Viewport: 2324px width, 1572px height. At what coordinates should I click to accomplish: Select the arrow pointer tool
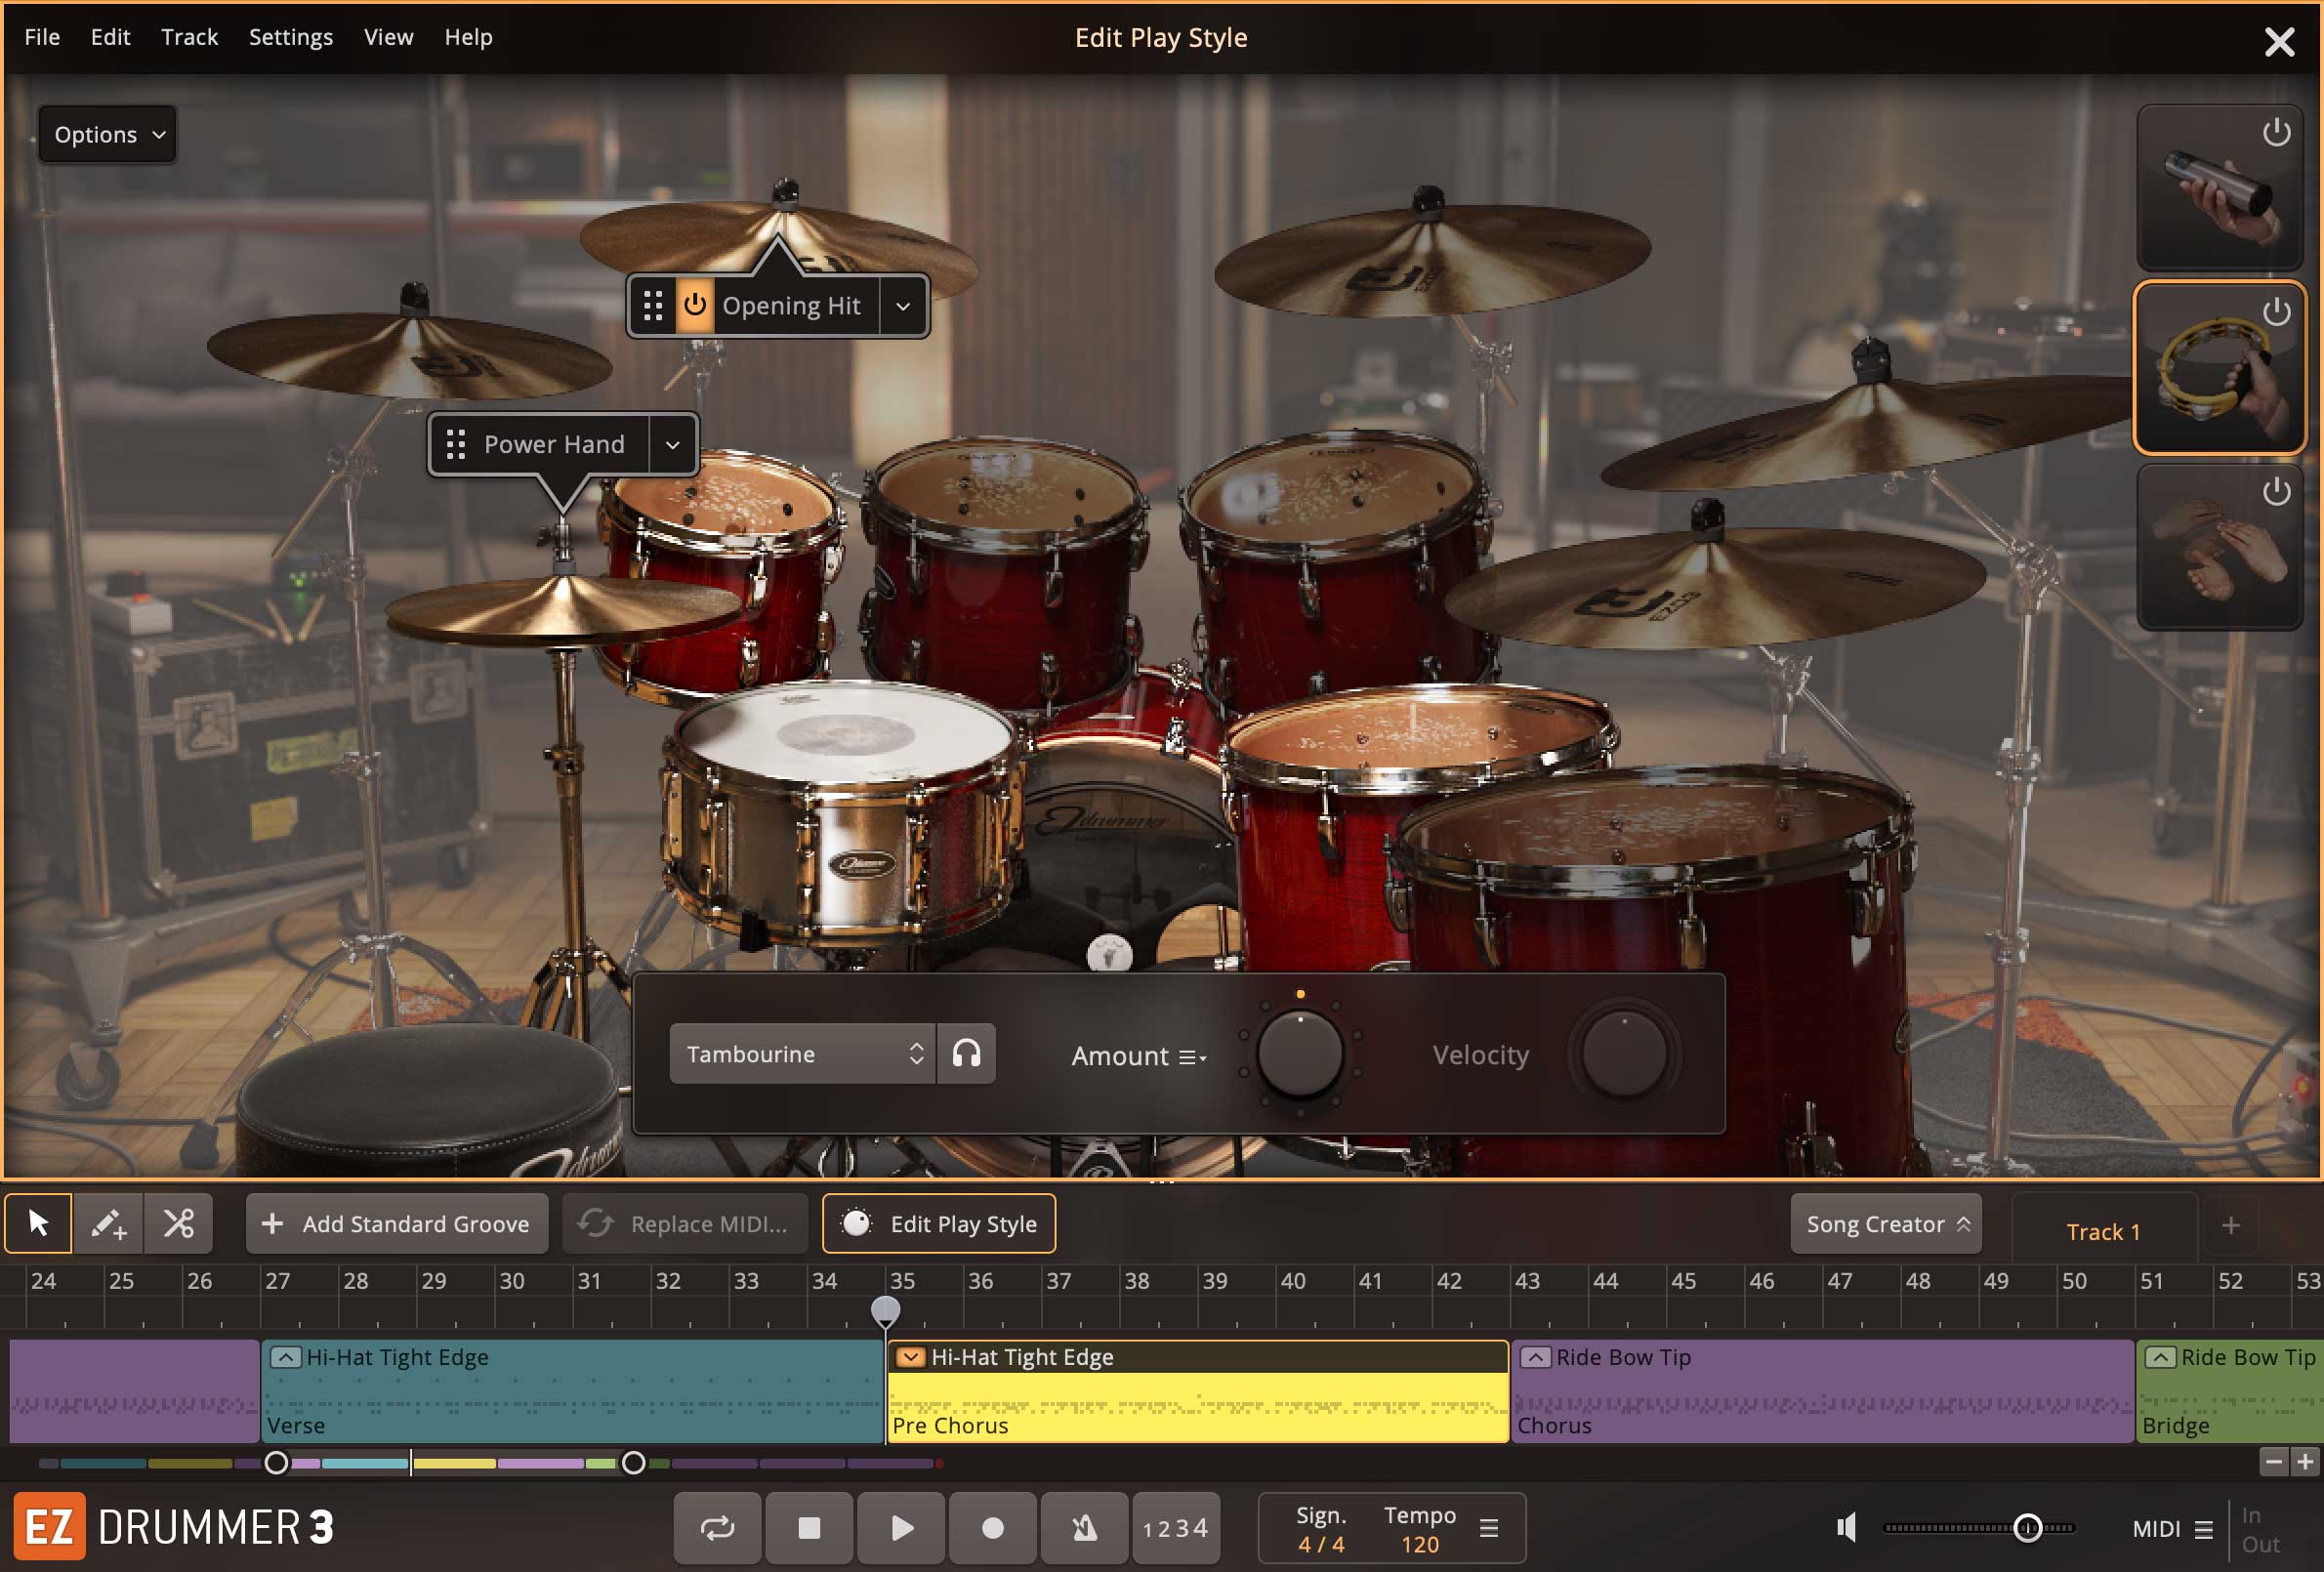point(38,1223)
